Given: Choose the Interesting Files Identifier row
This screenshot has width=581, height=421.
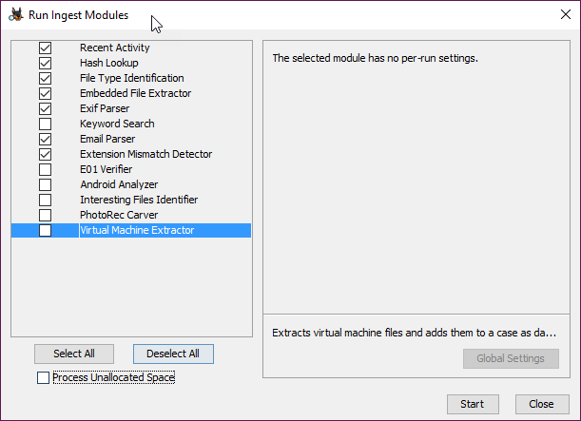Looking at the screenshot, I should pyautogui.click(x=131, y=200).
